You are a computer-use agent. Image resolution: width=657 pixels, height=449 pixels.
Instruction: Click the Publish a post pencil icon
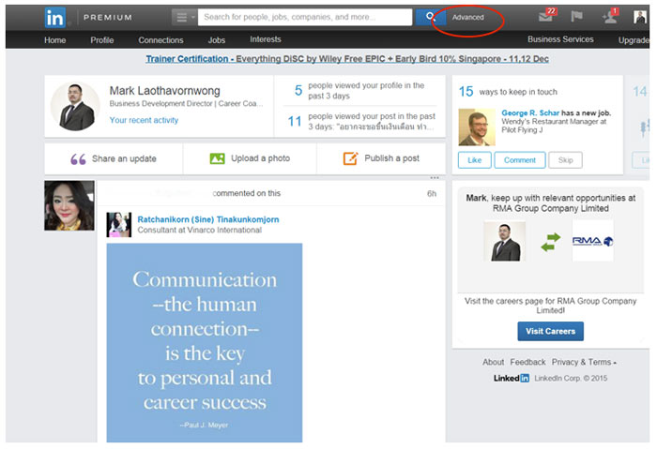pos(350,158)
